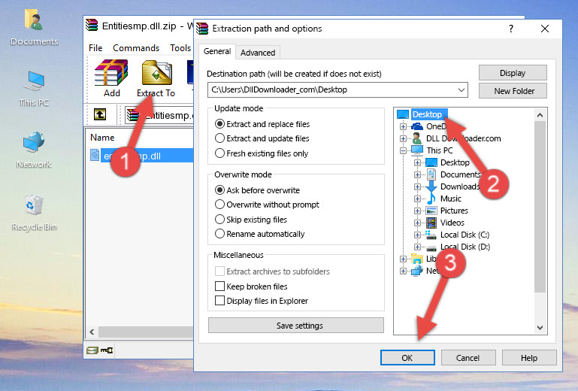Click the tree scrollbar up arrow
Screen dimensions: 578x391
pyautogui.click(x=540, y=115)
